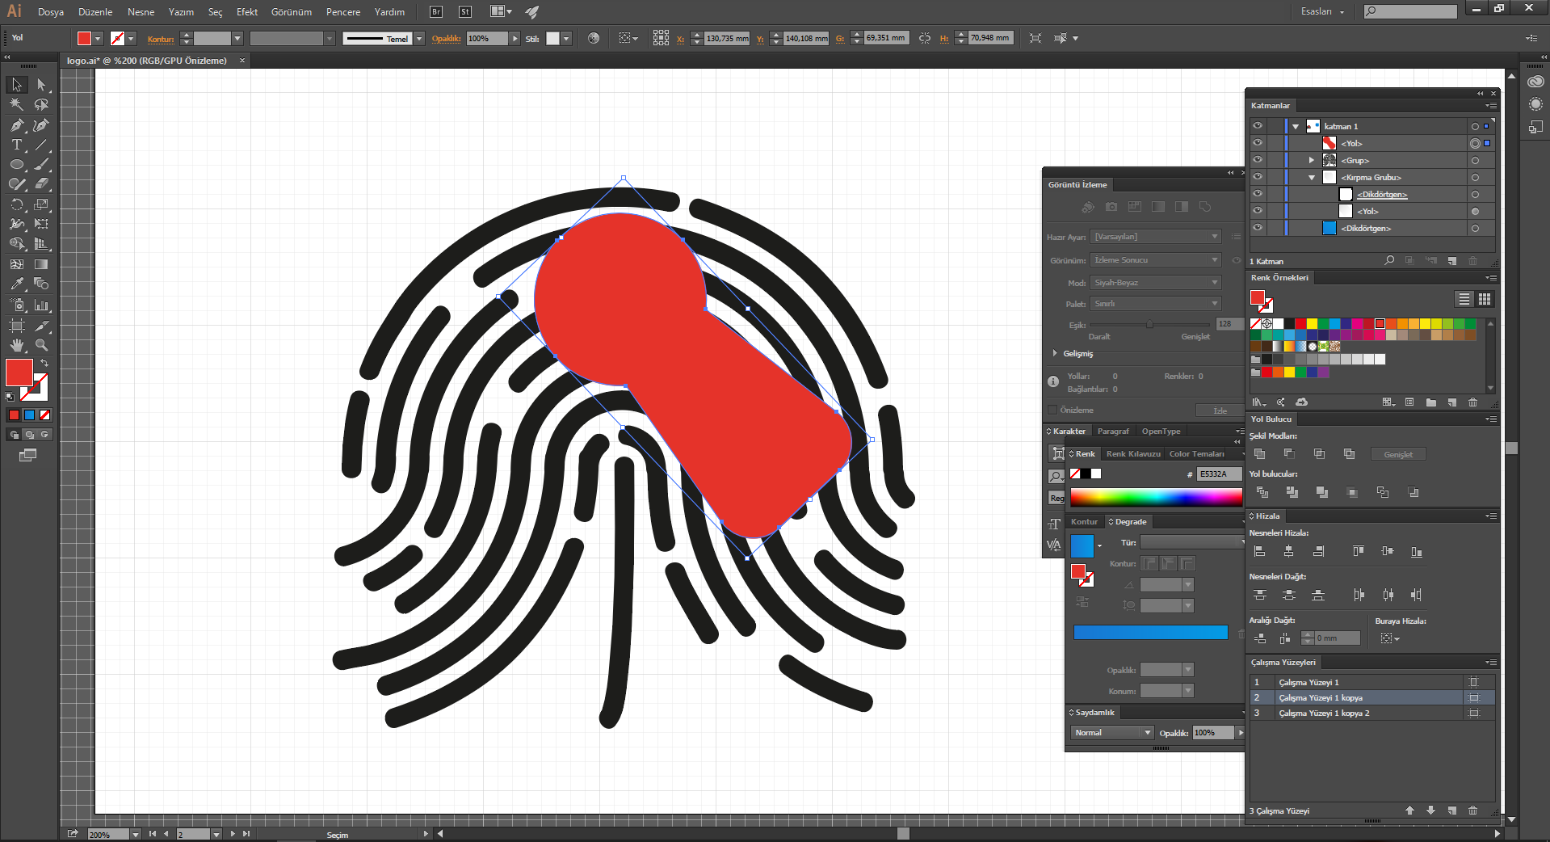Click Minus Front shape mode icon
Viewport: 1550px width, 842px height.
1289,454
